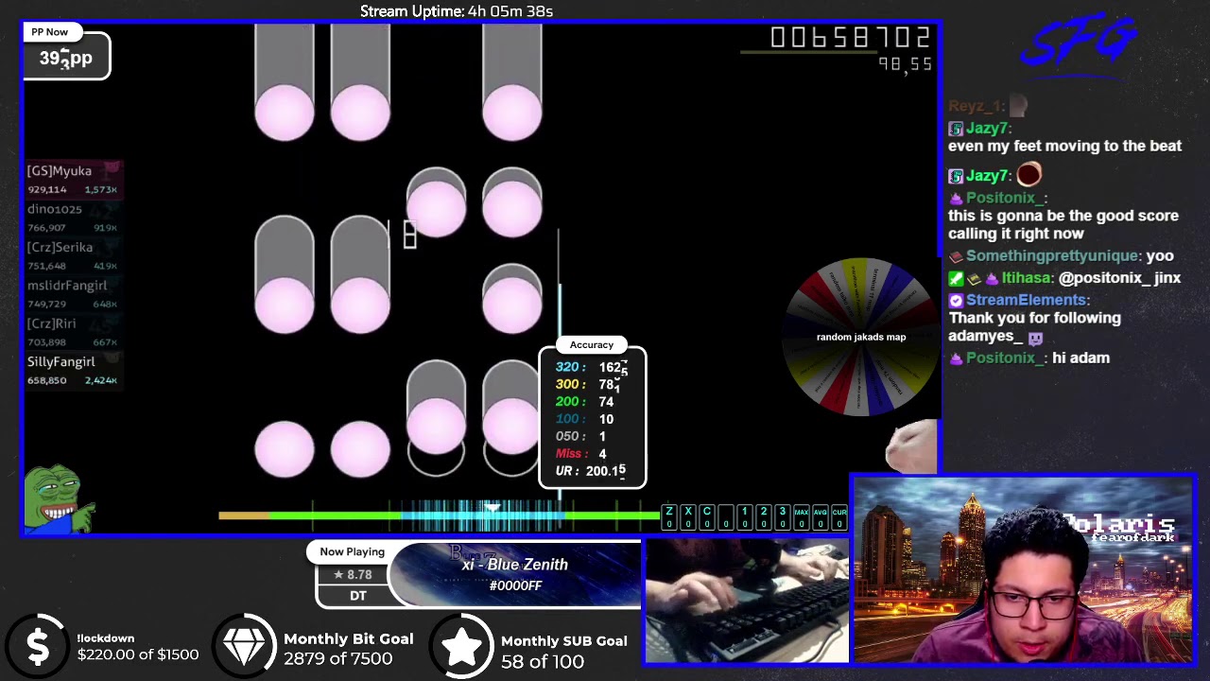This screenshot has height=681, width=1210.
Task: Select the Z key counter box
Action: click(669, 517)
